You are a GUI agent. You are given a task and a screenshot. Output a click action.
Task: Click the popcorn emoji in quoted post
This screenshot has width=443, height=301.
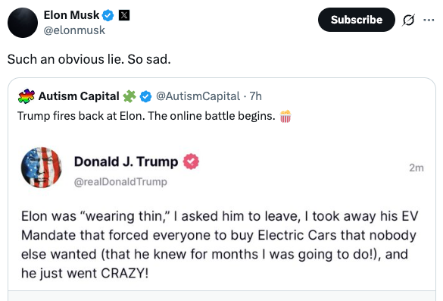(x=285, y=116)
